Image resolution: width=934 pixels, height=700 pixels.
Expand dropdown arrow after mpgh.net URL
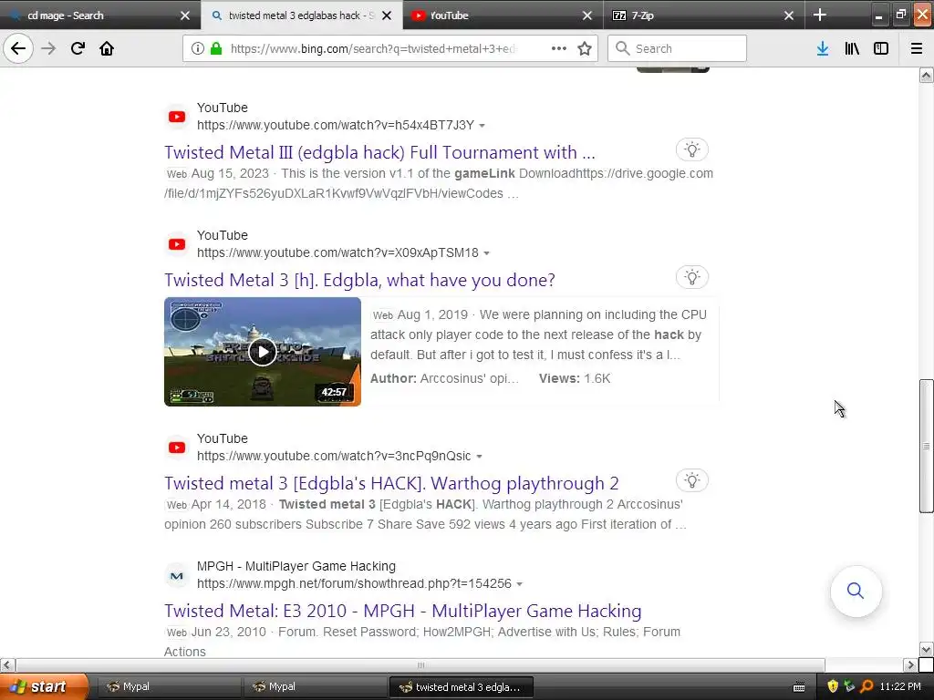(x=519, y=584)
